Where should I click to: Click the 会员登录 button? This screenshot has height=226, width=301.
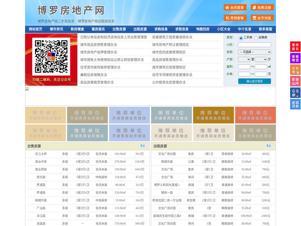[235, 8]
